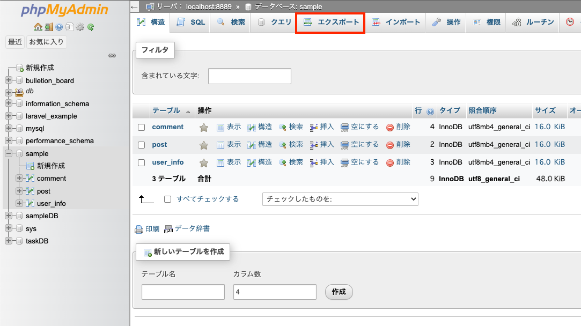Open the ルーチン tab
This screenshot has height=326, width=581.
533,22
